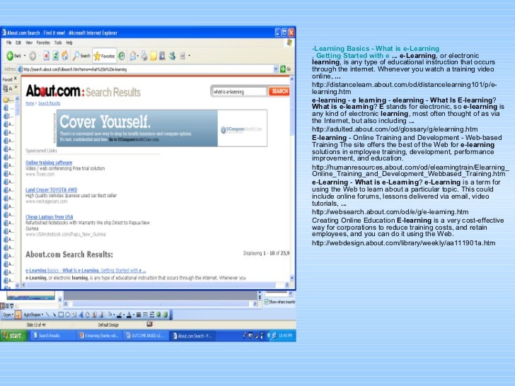
Task: Apply the Font Color letter A swatch
Action: (129, 315)
